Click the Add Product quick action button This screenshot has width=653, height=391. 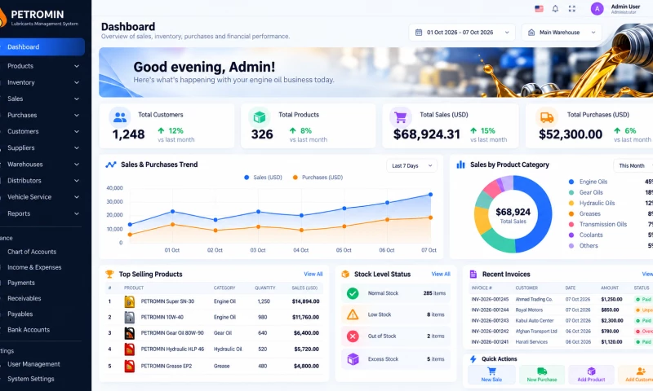coord(591,375)
